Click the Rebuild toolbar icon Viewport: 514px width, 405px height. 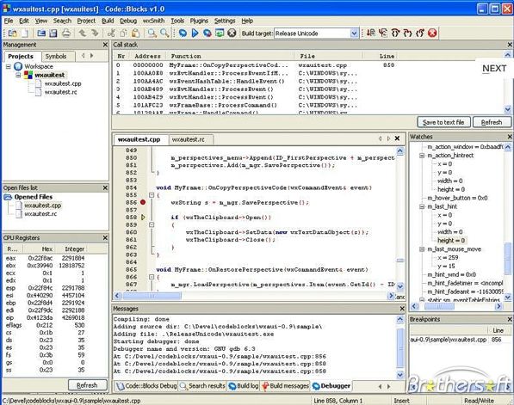pyautogui.click(x=220, y=33)
